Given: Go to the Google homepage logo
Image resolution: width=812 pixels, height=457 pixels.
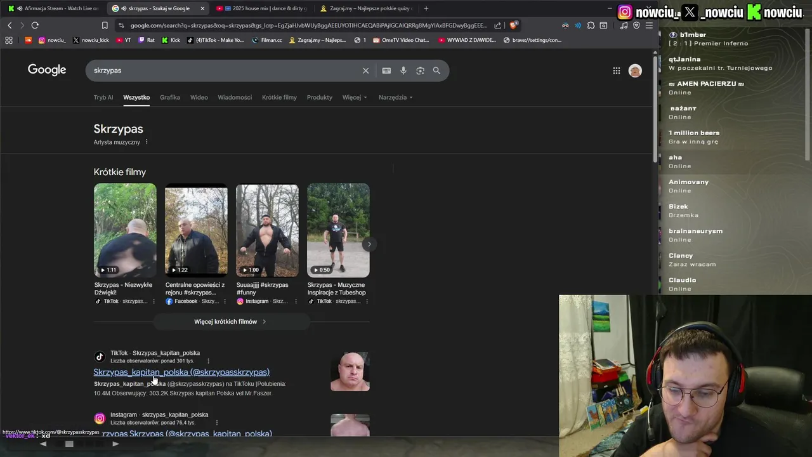Looking at the screenshot, I should coord(47,70).
